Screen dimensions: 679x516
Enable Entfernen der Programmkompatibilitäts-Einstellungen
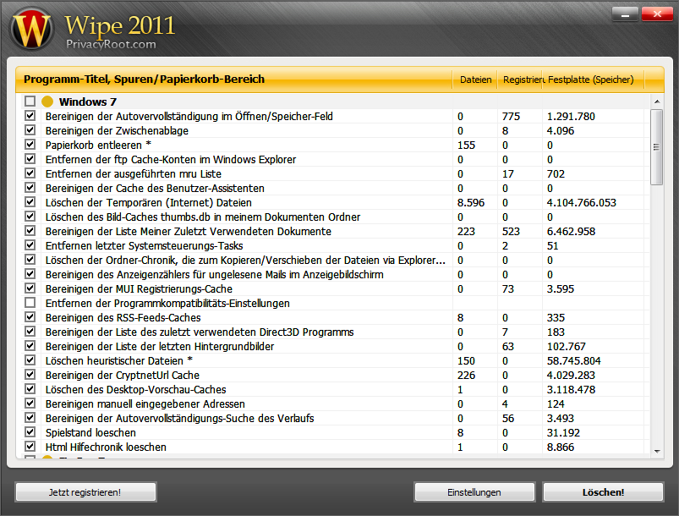[x=30, y=303]
